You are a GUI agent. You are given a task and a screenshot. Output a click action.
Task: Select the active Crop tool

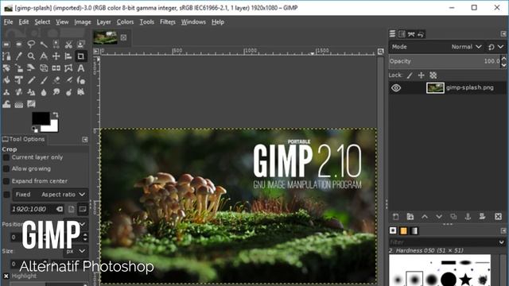pos(81,56)
